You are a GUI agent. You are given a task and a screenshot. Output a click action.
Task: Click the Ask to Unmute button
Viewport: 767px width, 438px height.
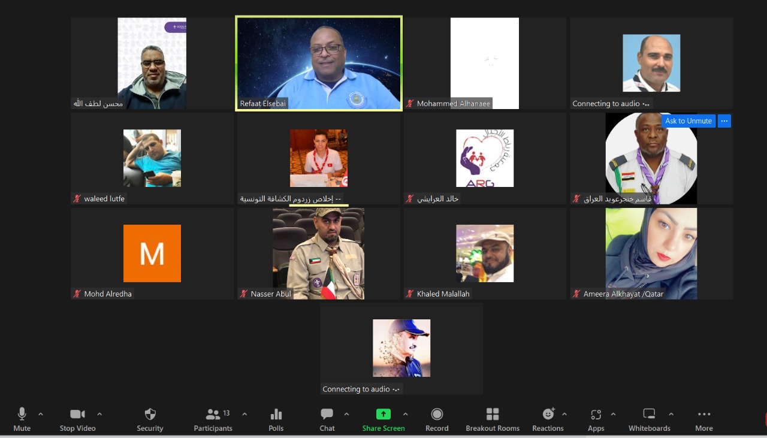click(689, 121)
